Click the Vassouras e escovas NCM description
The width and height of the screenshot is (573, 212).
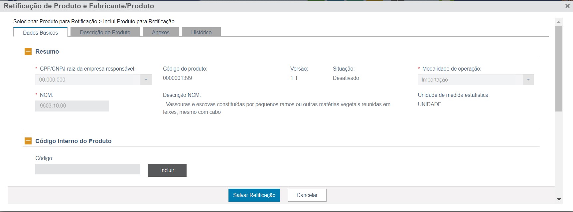point(277,108)
